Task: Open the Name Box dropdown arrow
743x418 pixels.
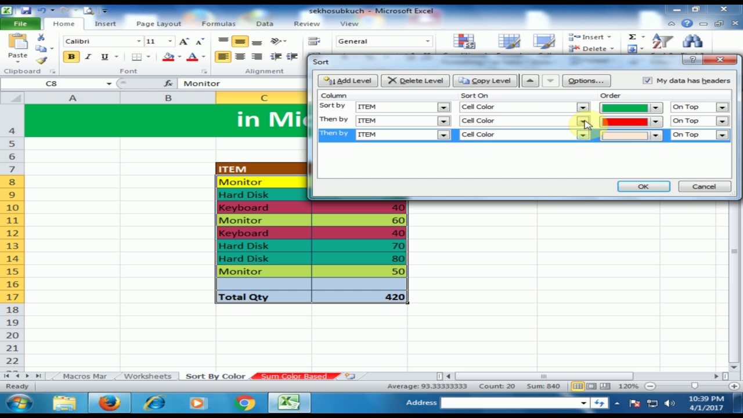Action: 109,84
